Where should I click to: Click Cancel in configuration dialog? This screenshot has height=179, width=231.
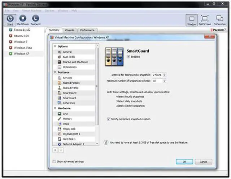tap(203, 162)
